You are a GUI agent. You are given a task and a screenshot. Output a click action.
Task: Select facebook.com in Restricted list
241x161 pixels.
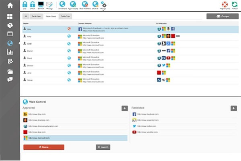pos(184,114)
